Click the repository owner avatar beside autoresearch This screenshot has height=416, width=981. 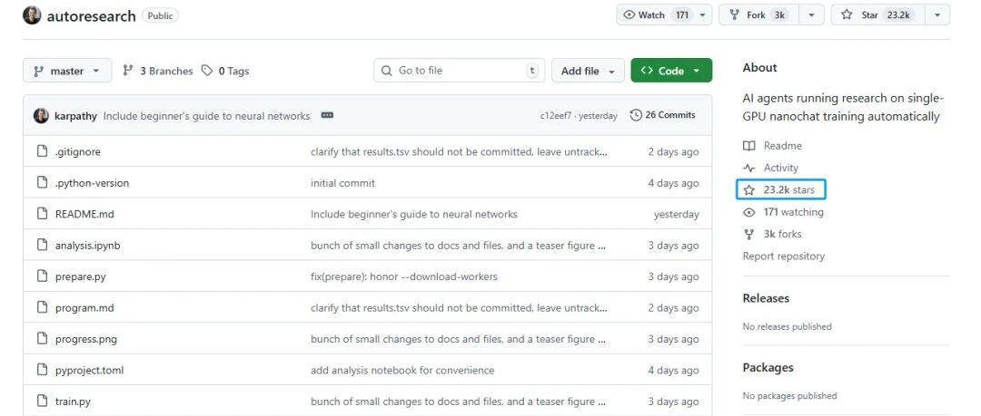pos(32,15)
